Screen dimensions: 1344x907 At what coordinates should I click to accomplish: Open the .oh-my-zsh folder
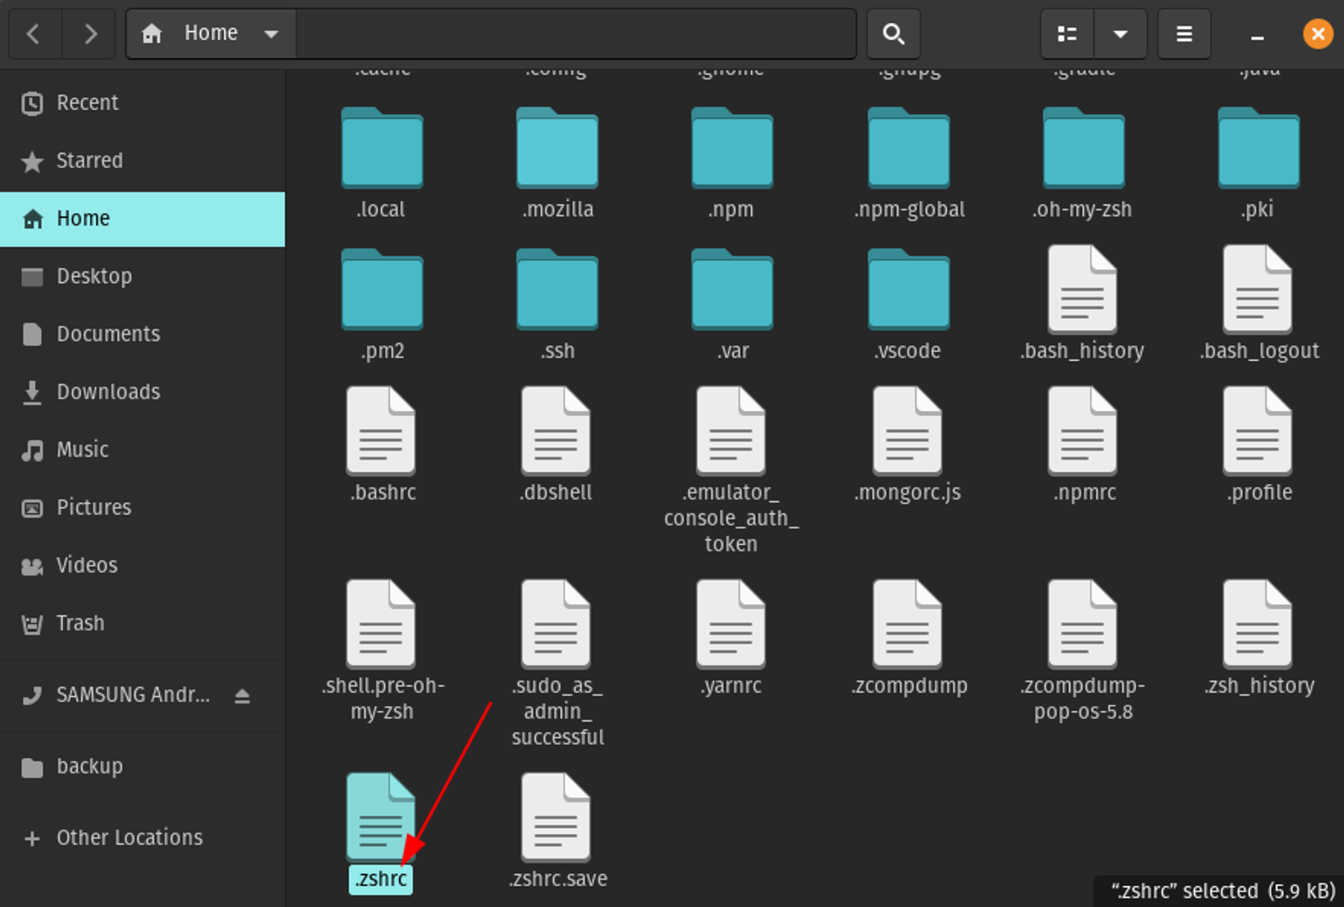[x=1083, y=149]
